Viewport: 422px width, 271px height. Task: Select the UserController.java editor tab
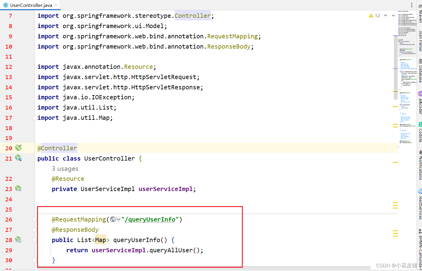(x=30, y=5)
